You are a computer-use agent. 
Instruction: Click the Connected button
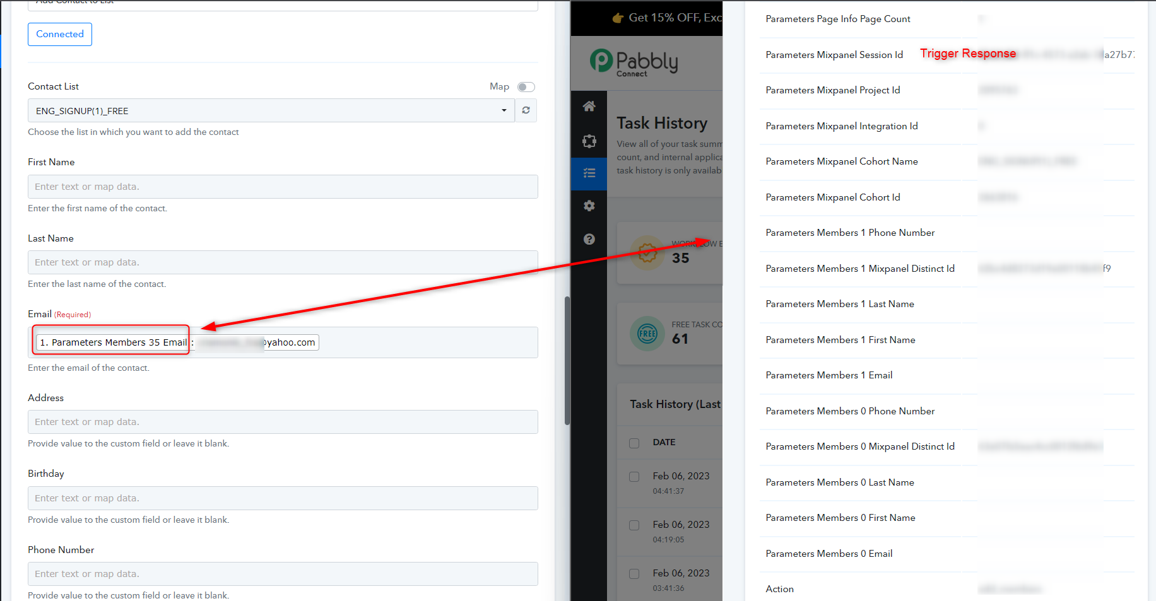click(x=60, y=34)
